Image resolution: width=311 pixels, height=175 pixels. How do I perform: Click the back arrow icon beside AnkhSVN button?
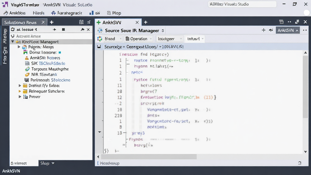[x=271, y=30]
